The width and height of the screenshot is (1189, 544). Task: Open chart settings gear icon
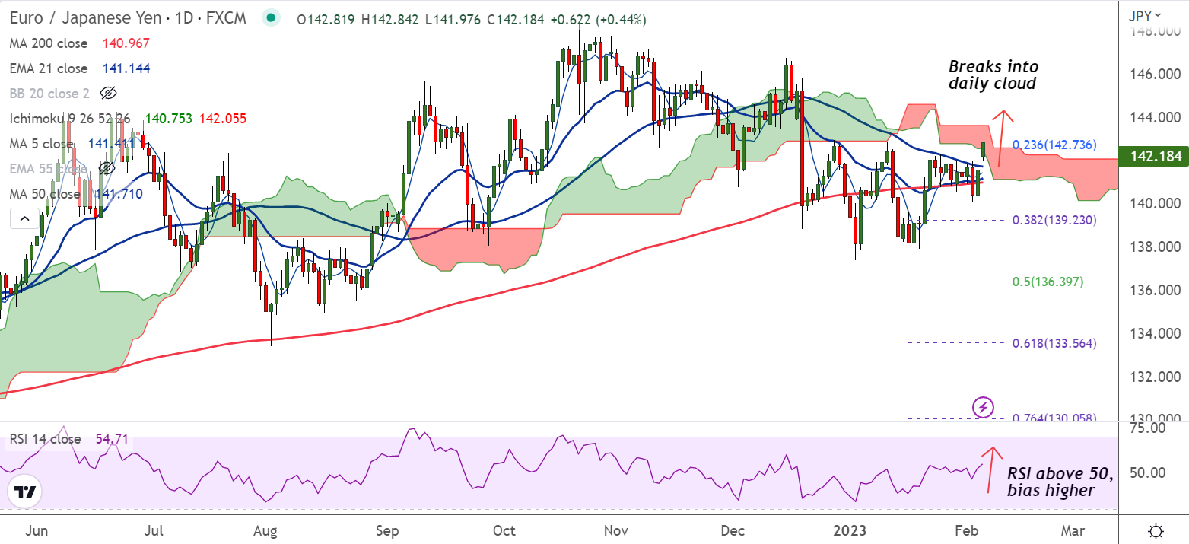[x=1156, y=530]
